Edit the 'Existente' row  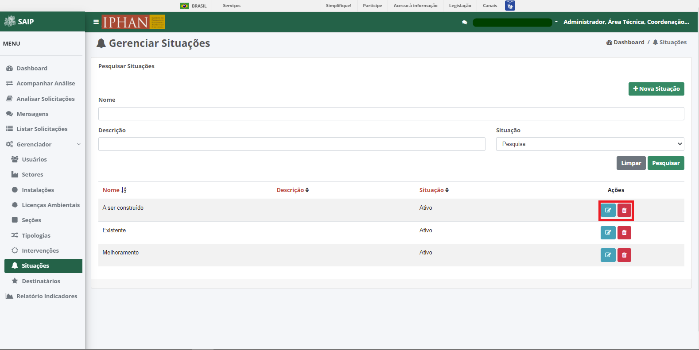(608, 232)
